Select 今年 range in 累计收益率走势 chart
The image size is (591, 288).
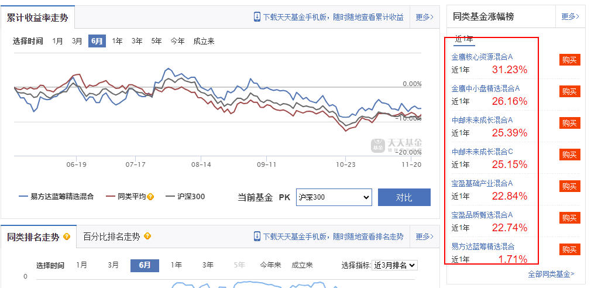(x=177, y=41)
